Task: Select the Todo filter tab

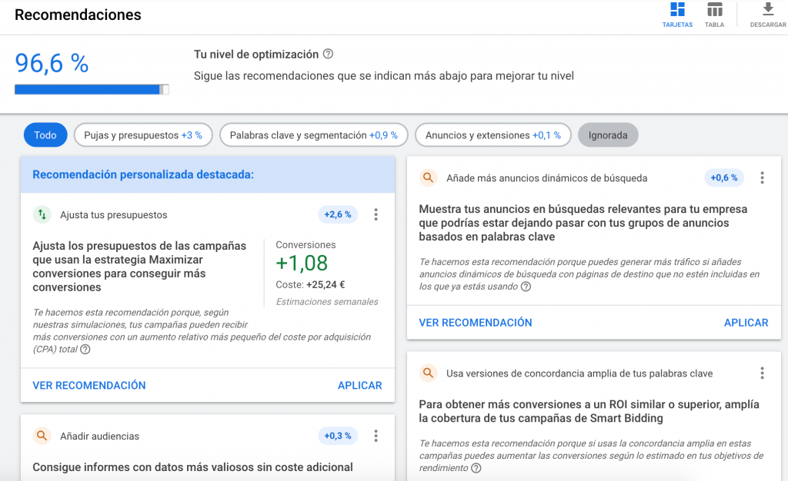Action: 45,134
